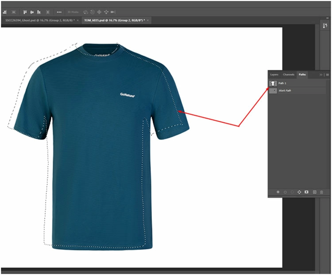Click Fill path with foreground color icon
The width and height of the screenshot is (332, 275).
(278, 192)
